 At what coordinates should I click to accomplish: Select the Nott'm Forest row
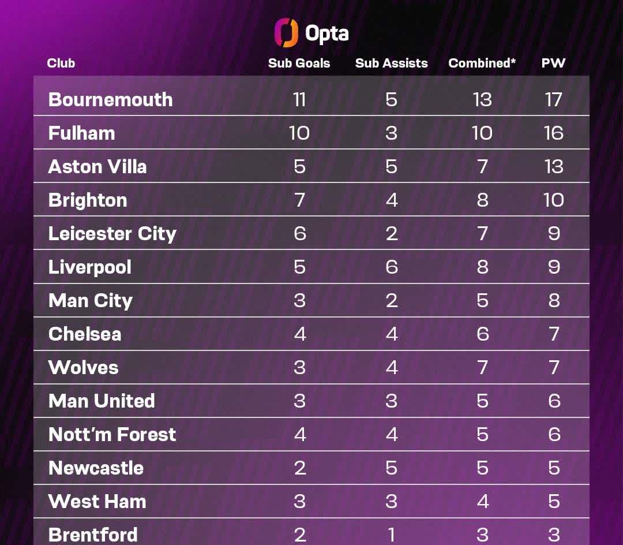[112, 434]
